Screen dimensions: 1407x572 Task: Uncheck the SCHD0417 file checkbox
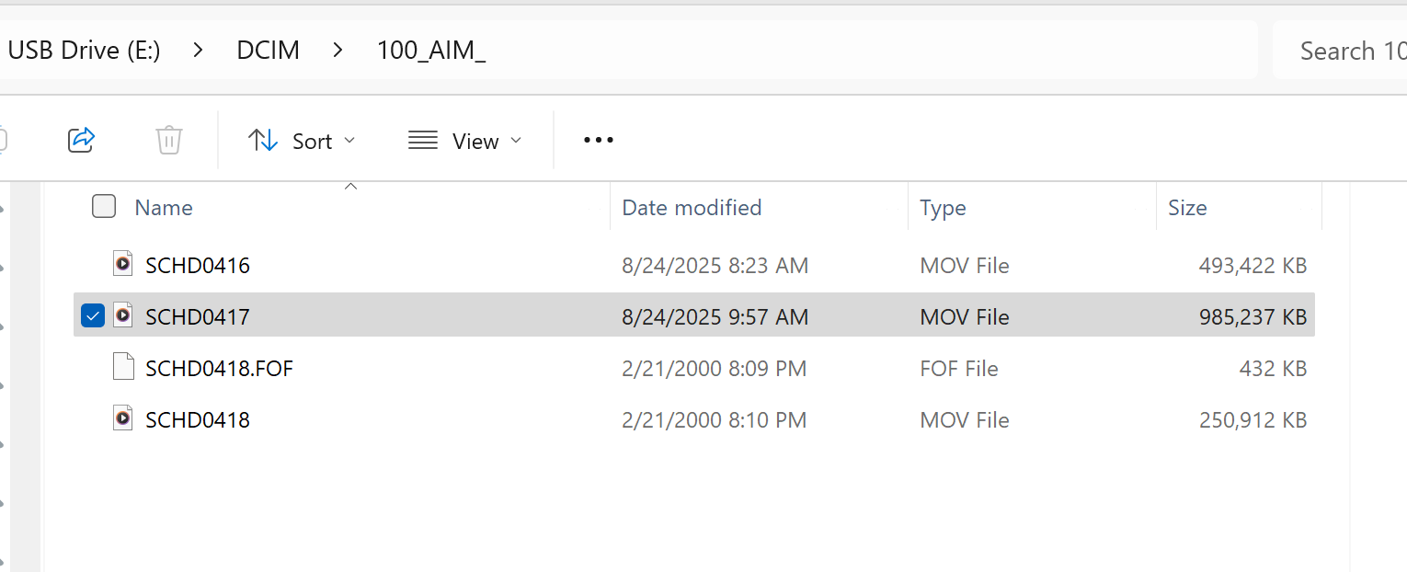point(93,315)
